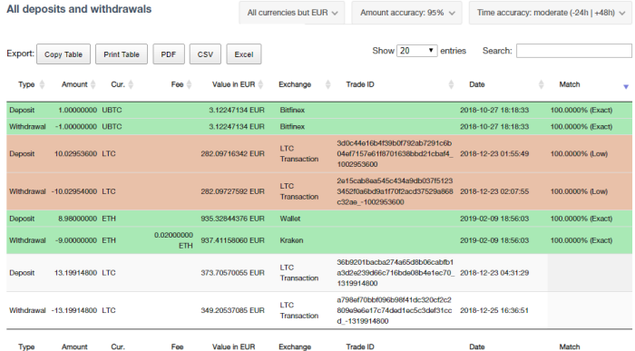Export the table as PDF

(x=169, y=54)
